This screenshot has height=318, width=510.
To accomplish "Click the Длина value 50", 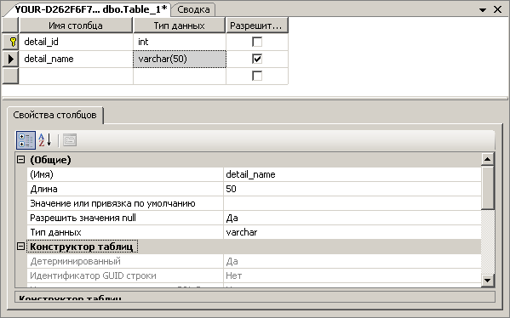I will [352, 189].
